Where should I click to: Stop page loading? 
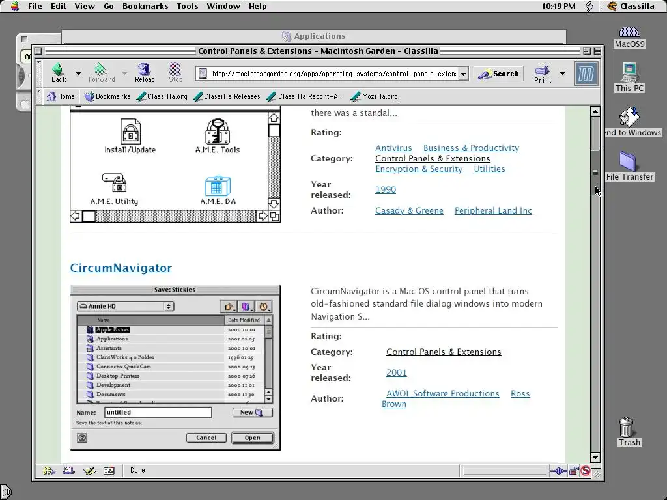[x=175, y=73]
